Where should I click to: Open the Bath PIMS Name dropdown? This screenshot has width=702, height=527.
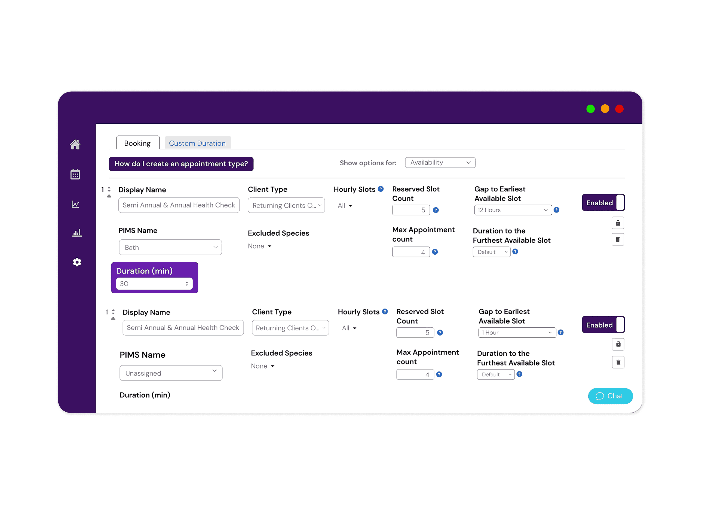(170, 247)
